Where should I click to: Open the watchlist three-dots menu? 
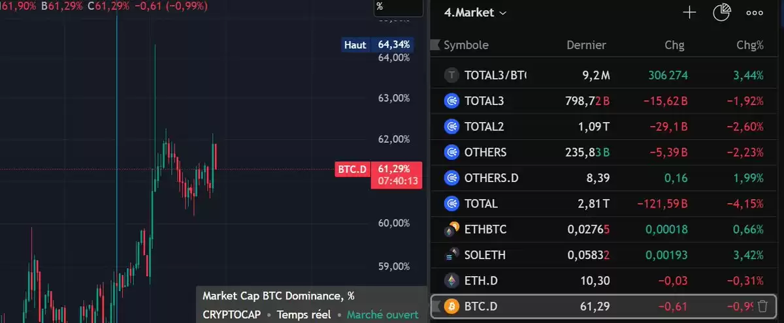click(x=755, y=12)
